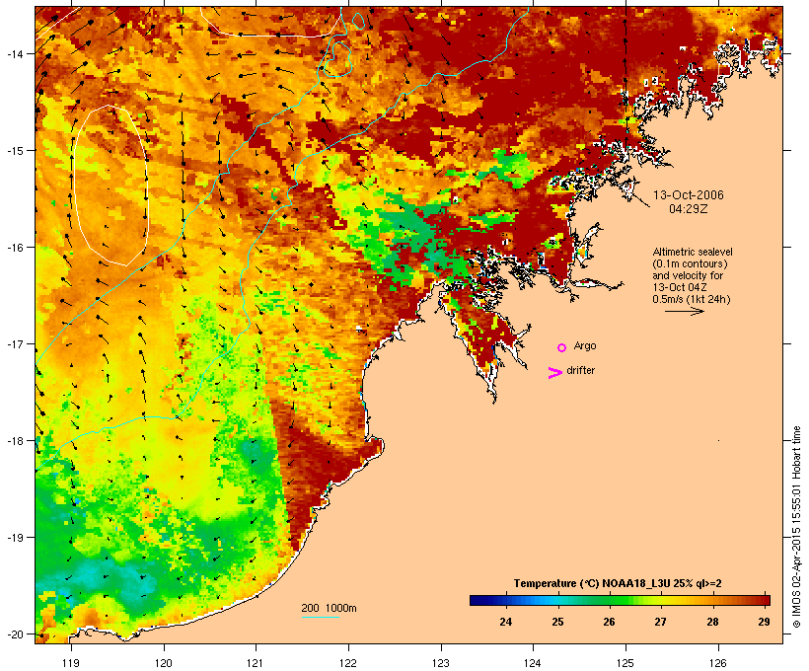Image resolution: width=809 pixels, height=671 pixels.
Task: Click the vertical IMOS copyright timestamp text
Action: click(796, 527)
